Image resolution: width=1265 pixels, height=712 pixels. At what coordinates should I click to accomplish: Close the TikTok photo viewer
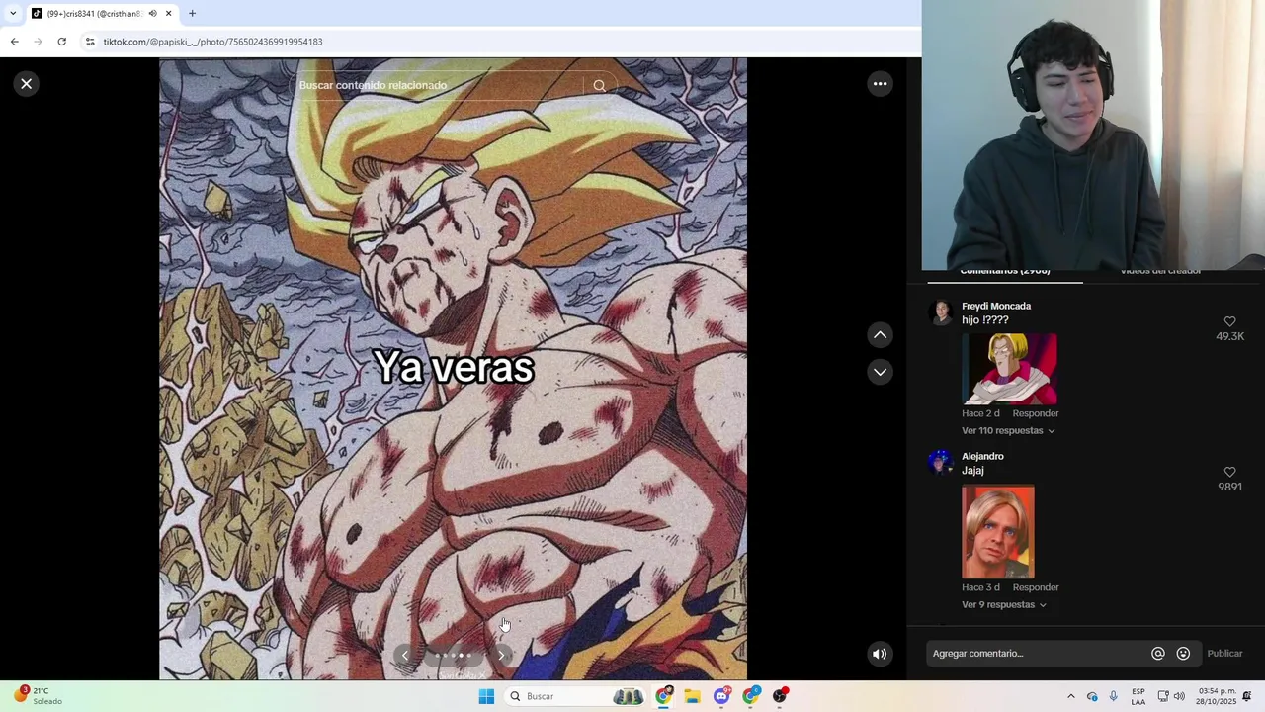pyautogui.click(x=27, y=84)
